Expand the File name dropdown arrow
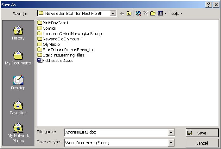 tap(171, 133)
